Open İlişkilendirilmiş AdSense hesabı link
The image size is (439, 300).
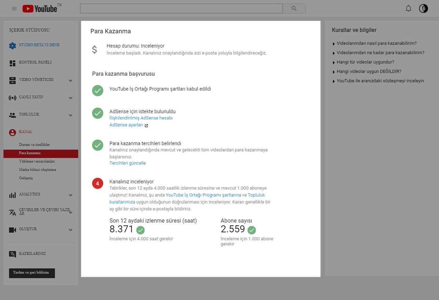[141, 118]
